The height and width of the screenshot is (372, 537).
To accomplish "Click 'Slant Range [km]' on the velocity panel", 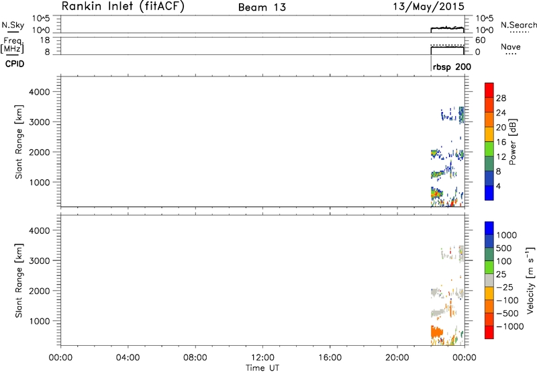I will click(x=19, y=281).
